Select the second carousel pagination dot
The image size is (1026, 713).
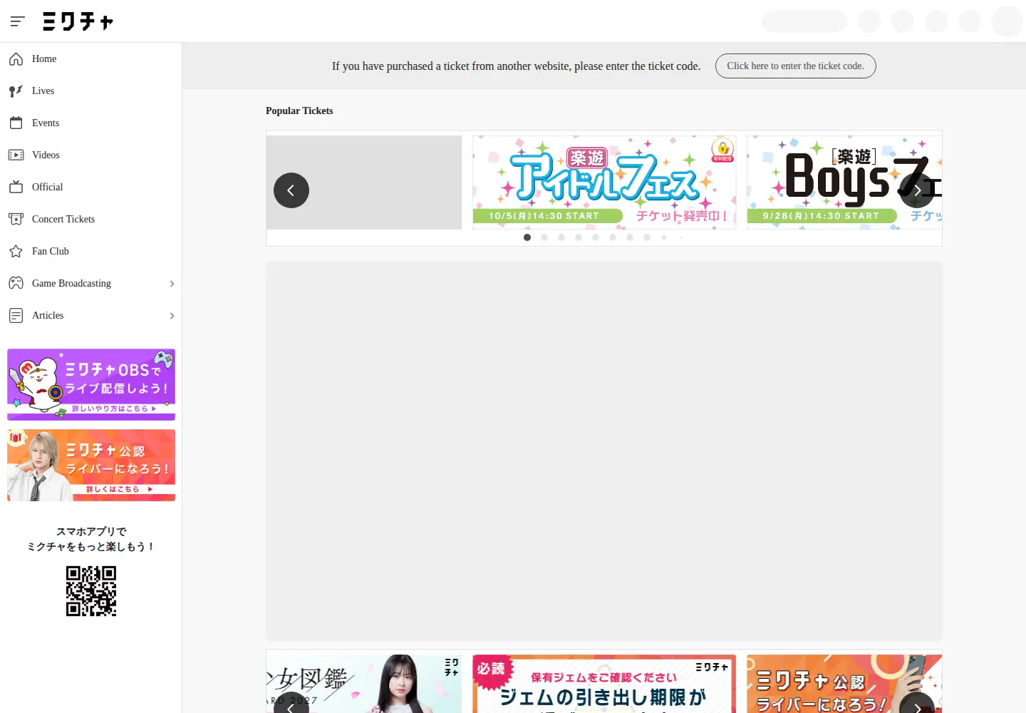coord(544,237)
